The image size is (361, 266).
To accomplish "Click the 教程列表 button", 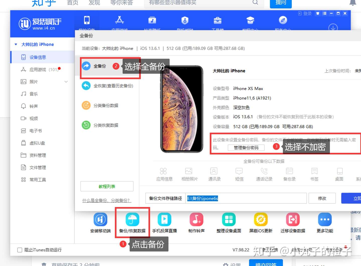I will point(107,186).
